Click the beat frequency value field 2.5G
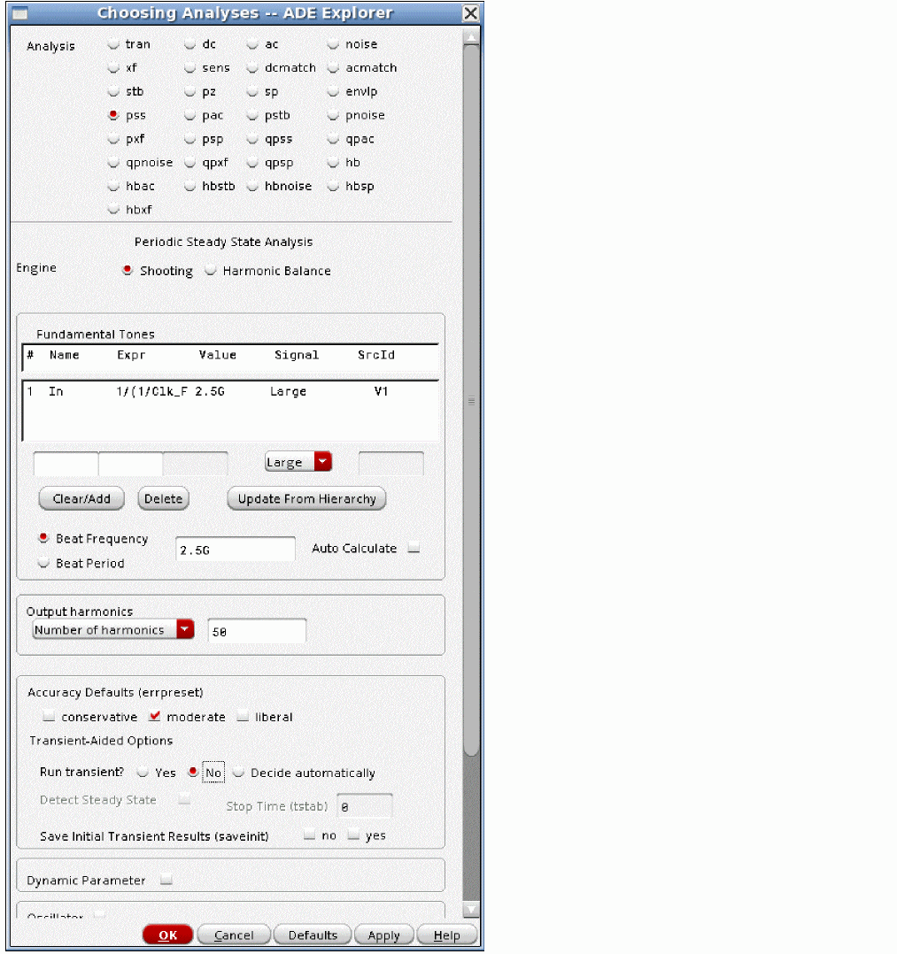The width and height of the screenshot is (897, 954). click(235, 550)
